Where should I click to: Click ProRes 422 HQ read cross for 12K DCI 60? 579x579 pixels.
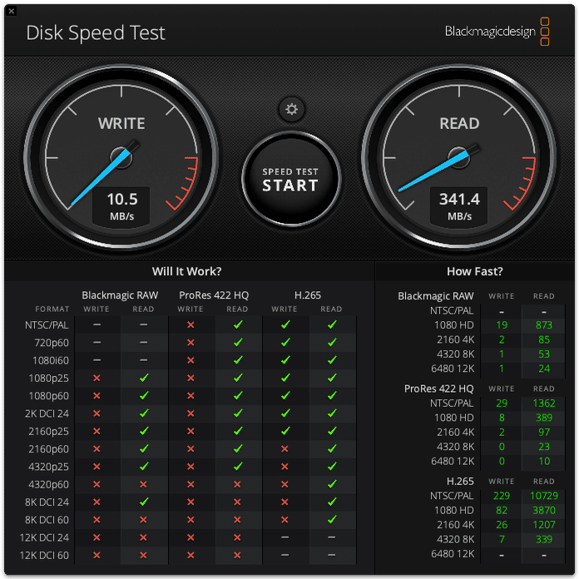click(x=237, y=556)
